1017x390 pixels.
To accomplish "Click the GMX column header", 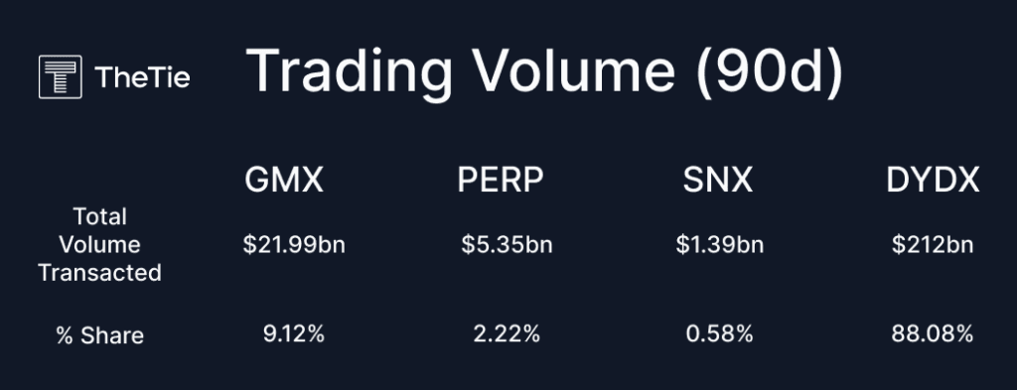I will tap(284, 180).
